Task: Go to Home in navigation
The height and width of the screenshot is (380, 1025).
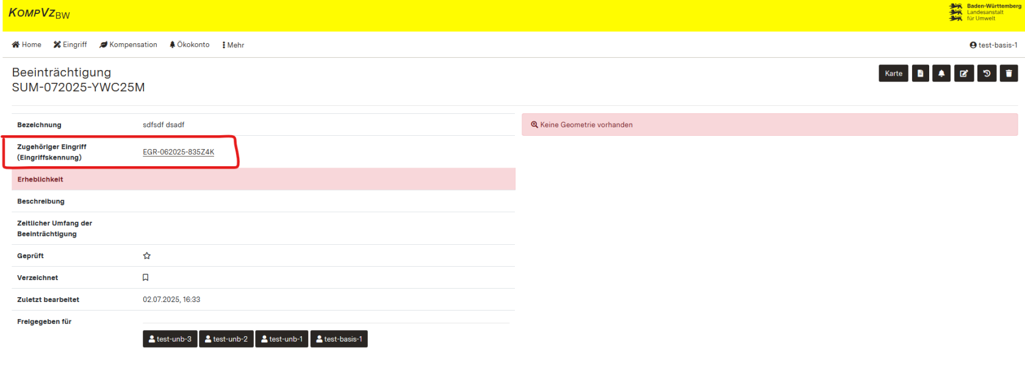Action: (x=27, y=45)
